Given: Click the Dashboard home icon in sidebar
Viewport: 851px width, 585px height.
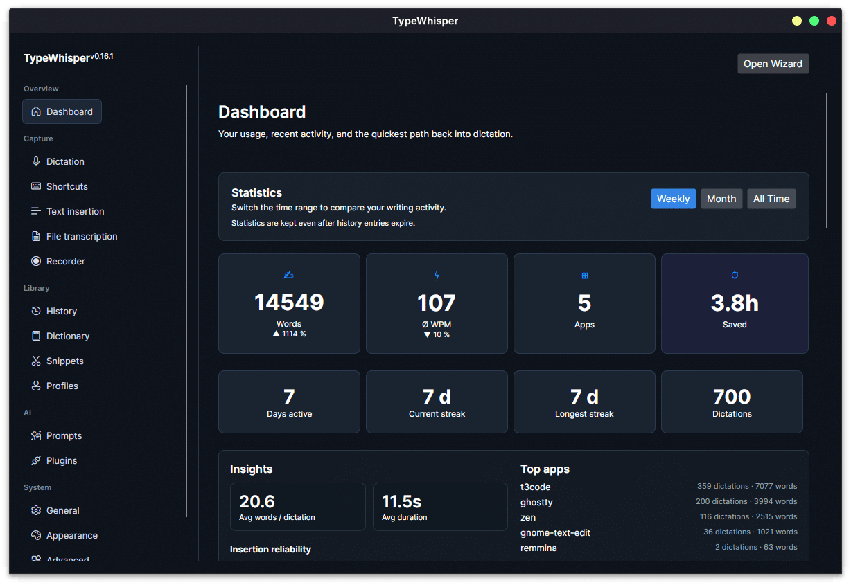Looking at the screenshot, I should coord(36,111).
